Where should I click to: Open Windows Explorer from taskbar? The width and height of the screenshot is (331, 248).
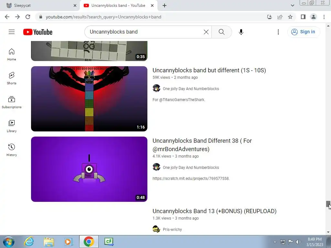(49, 242)
